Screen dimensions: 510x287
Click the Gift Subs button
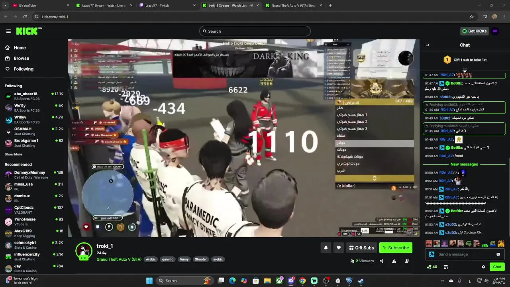[361, 248]
